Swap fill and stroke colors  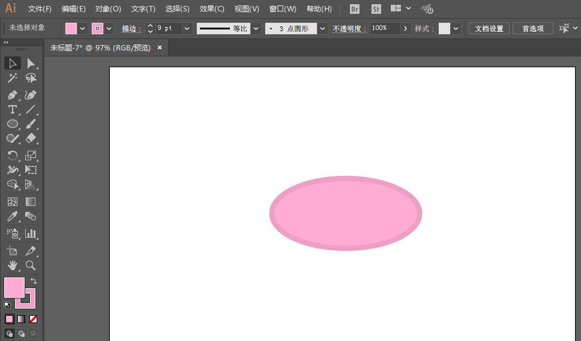coord(34,281)
